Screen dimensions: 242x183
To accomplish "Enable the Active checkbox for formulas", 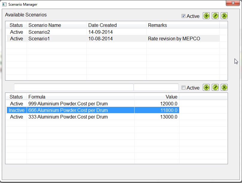I will [x=184, y=88].
